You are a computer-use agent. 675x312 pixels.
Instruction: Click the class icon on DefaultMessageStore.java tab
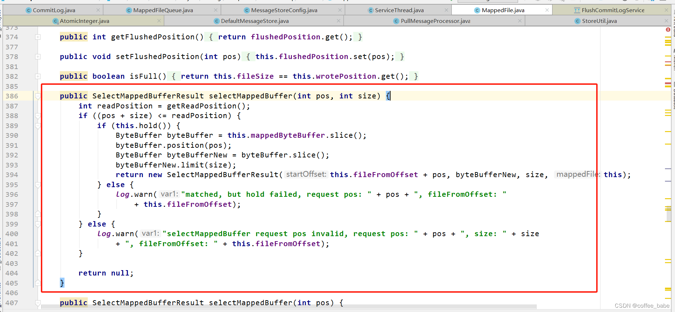217,21
